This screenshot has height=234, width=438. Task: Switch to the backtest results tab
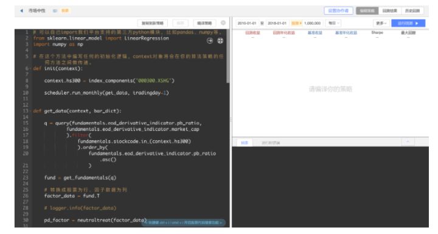[390, 10]
